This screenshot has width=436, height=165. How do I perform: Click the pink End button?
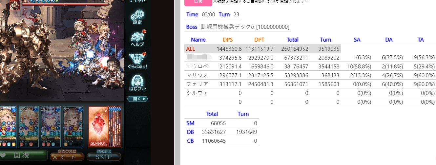pyautogui.click(x=198, y=2)
